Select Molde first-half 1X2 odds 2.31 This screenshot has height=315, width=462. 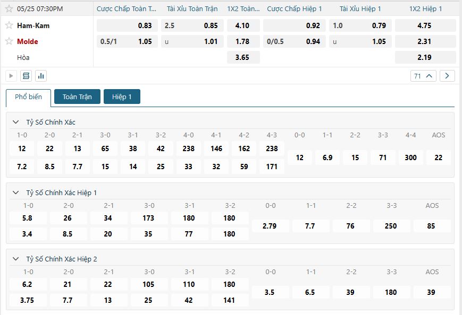425,41
